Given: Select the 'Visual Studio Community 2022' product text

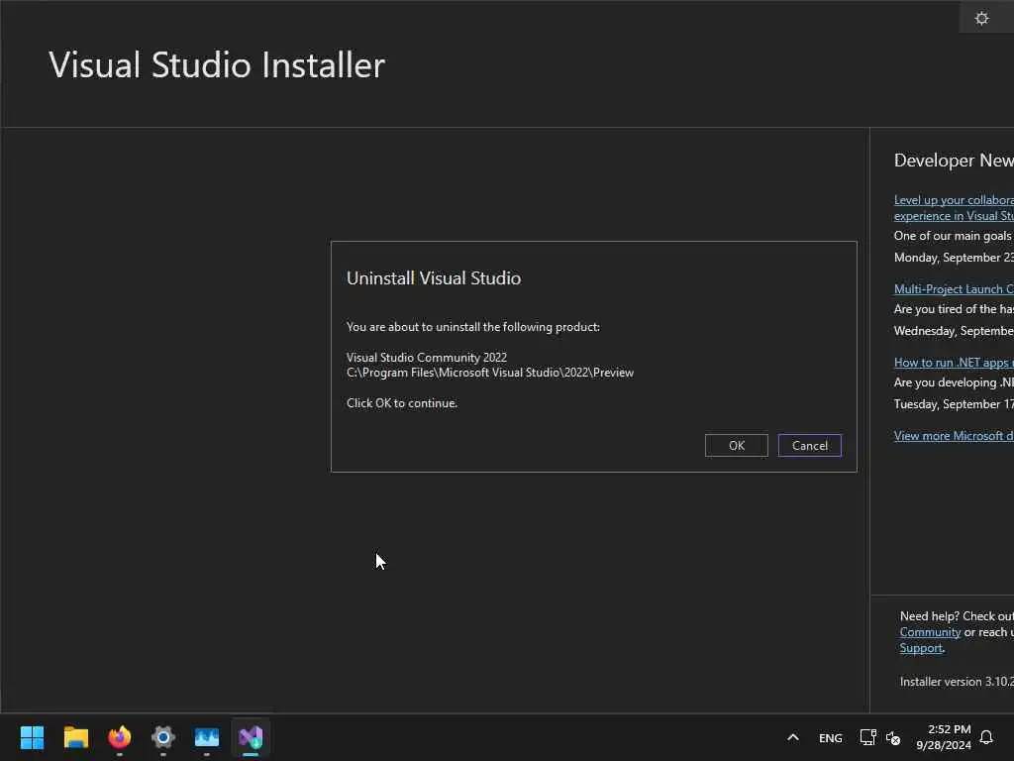Looking at the screenshot, I should point(426,357).
